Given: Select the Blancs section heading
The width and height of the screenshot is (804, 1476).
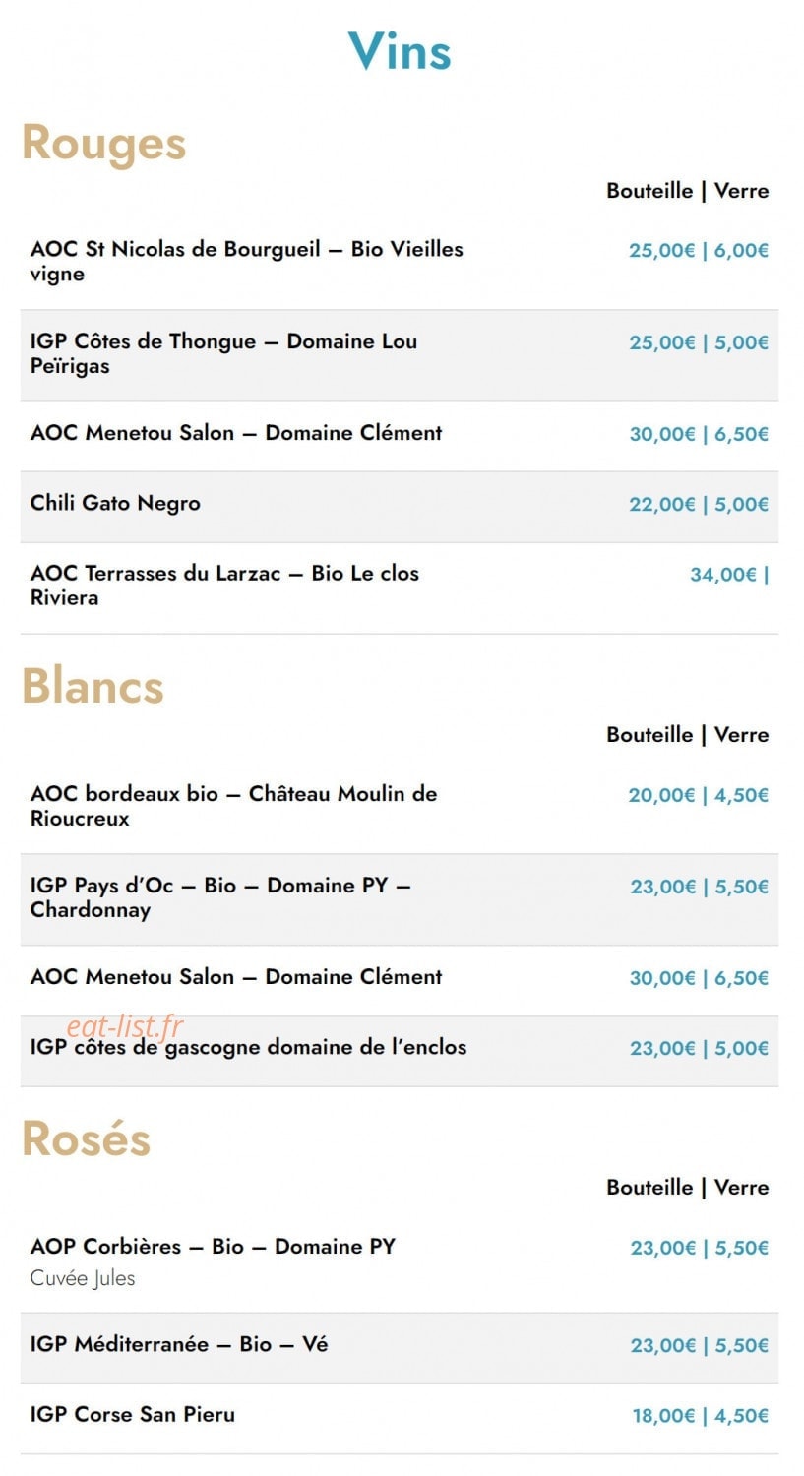Looking at the screenshot, I should click(93, 686).
